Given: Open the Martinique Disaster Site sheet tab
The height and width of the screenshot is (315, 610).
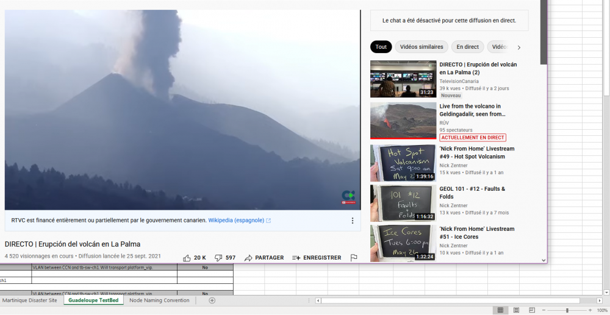Looking at the screenshot, I should [30, 300].
